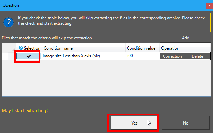This screenshot has width=213, height=133.
Task: Close the Question dialog with the X
Action: 209,6
